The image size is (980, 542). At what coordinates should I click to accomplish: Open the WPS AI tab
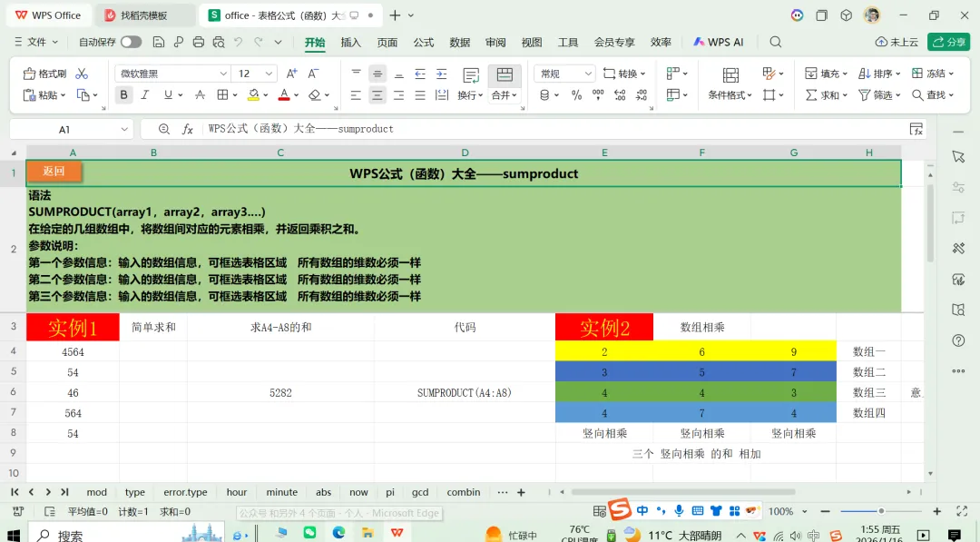pos(719,42)
